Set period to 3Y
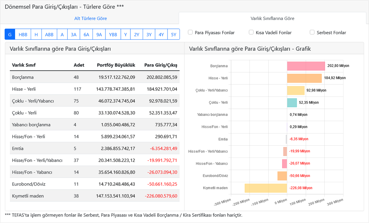 click(149, 34)
